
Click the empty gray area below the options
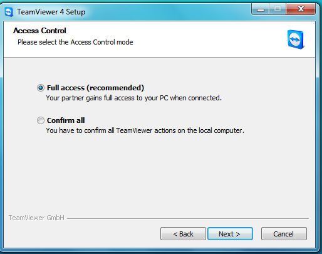point(158,174)
